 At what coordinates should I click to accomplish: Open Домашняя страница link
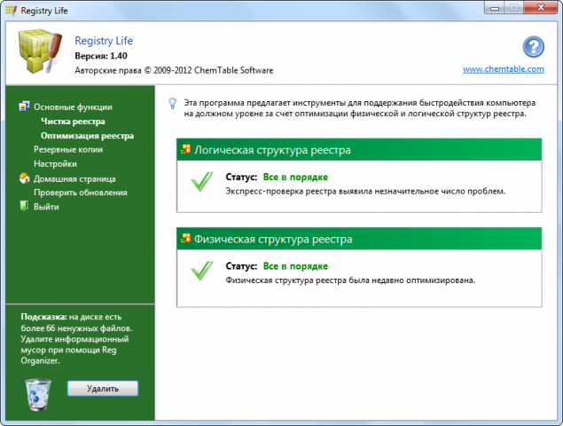point(74,178)
